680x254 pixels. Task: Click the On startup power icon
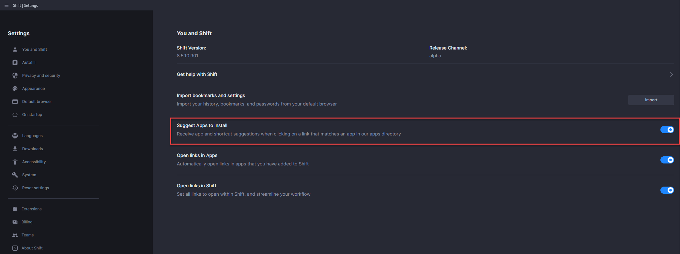15,115
